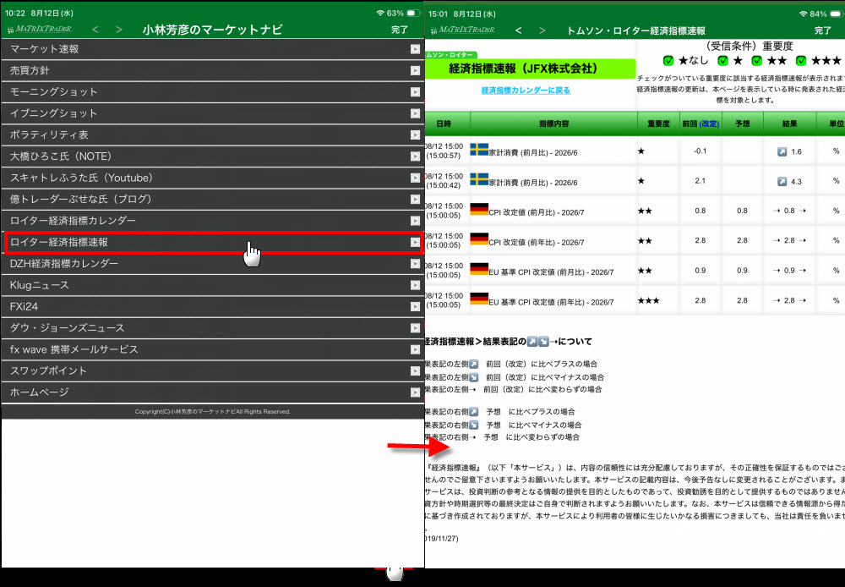Select FXi24 menu row
This screenshot has width=845, height=587.
[212, 306]
